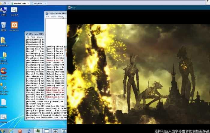
Task: Click the SBServer window title icon
Action: click(x=27, y=34)
